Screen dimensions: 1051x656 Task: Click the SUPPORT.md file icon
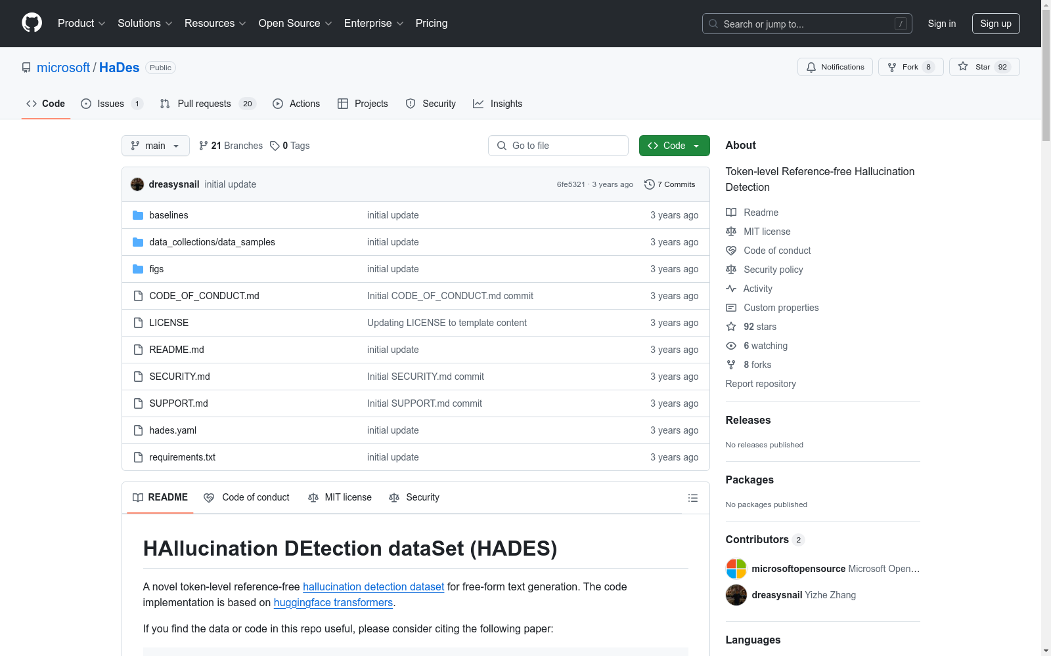point(138,403)
